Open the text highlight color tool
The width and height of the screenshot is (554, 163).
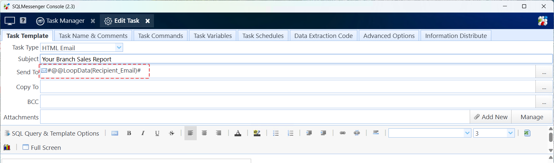coord(257,133)
